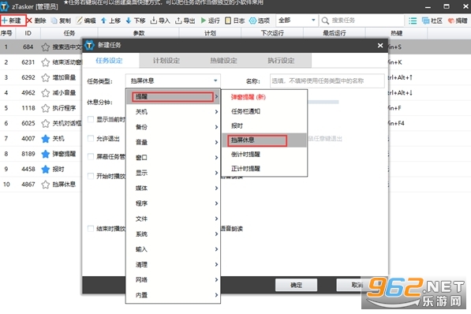The image size is (471, 314).
Task: Expand the 程序 submenu
Action: pyautogui.click(x=173, y=204)
